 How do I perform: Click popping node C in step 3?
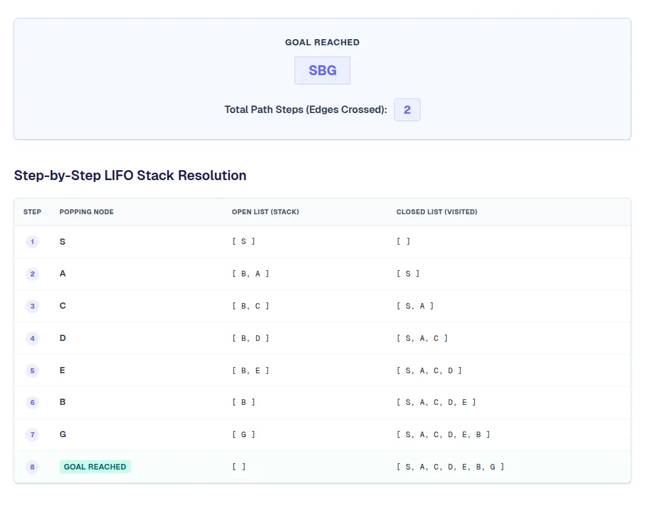[63, 306]
